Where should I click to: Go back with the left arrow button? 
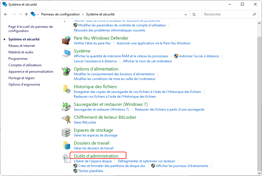pyautogui.click(x=6, y=14)
